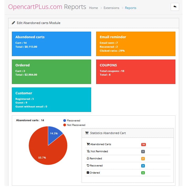
Task: Click the blue Abandoned carts tile
Action: point(51,44)
